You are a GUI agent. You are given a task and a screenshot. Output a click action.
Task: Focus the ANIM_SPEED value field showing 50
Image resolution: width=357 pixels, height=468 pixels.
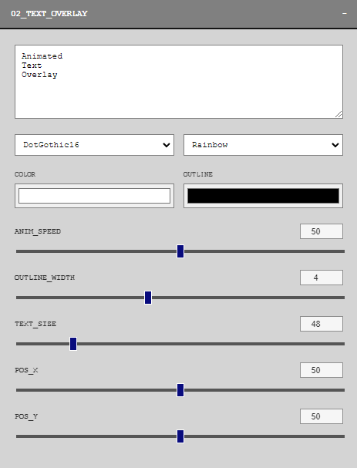(322, 231)
